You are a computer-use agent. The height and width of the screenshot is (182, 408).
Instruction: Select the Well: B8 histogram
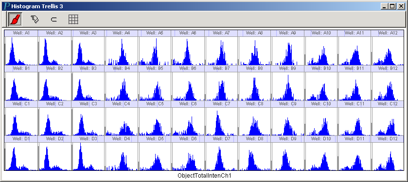tap(254, 86)
